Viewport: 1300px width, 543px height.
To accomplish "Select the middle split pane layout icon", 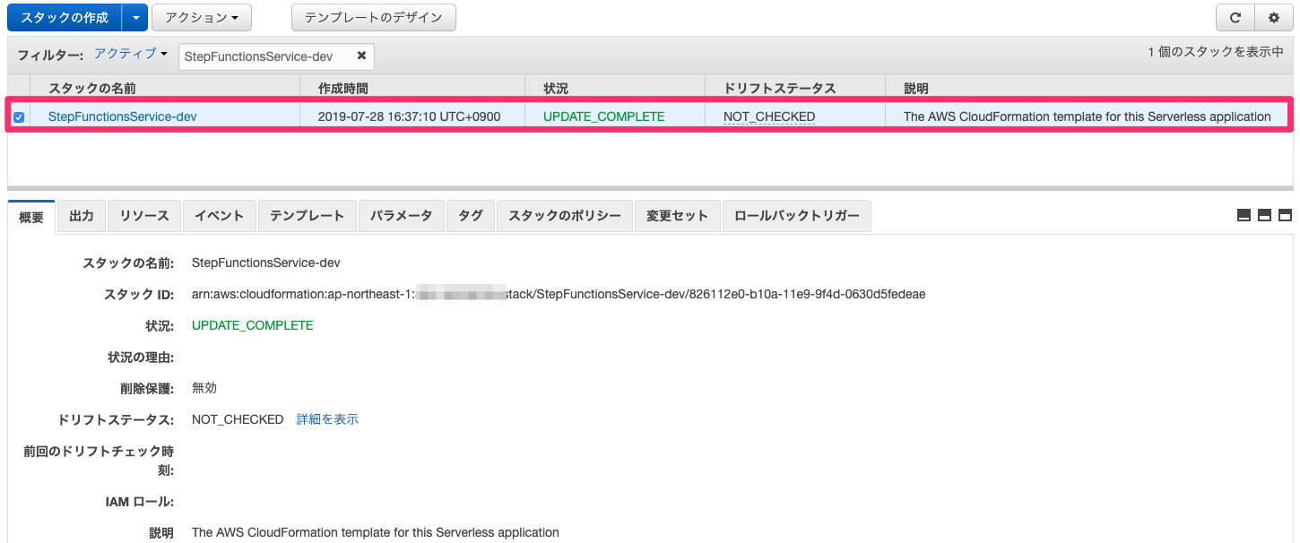I will pos(1264,215).
